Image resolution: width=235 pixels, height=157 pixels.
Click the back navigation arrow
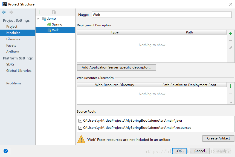(x=4, y=12)
